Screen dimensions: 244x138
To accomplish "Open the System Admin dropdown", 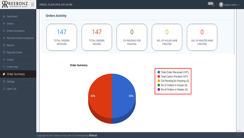I will coord(232,5).
